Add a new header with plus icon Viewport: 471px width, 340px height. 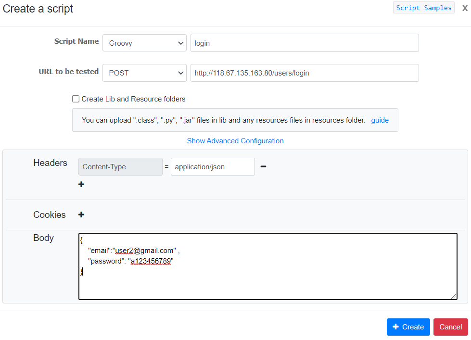81,184
